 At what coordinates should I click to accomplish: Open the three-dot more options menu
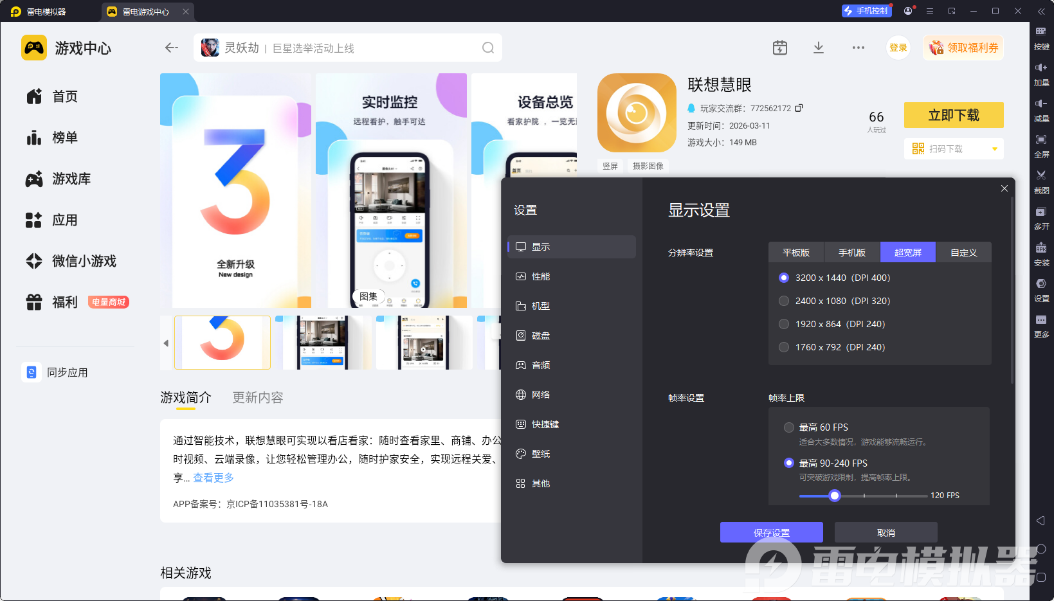[859, 48]
